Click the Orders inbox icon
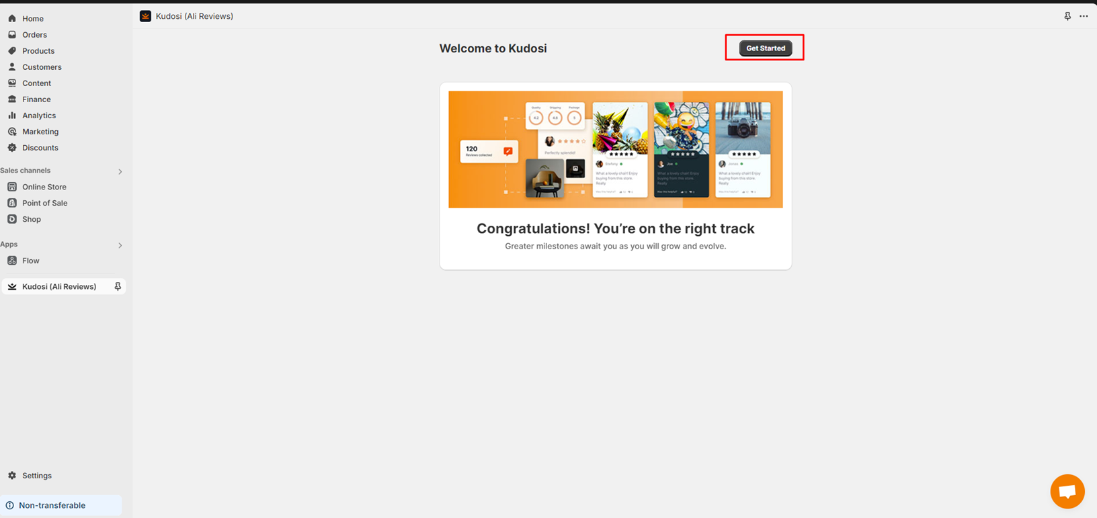The image size is (1097, 518). click(12, 34)
